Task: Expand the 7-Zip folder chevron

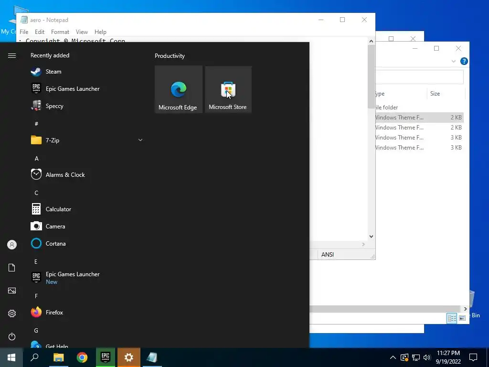Action: (x=140, y=140)
